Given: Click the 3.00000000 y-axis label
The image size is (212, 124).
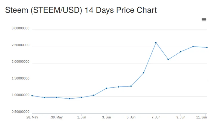Looking at the screenshot, I should click(x=21, y=28).
